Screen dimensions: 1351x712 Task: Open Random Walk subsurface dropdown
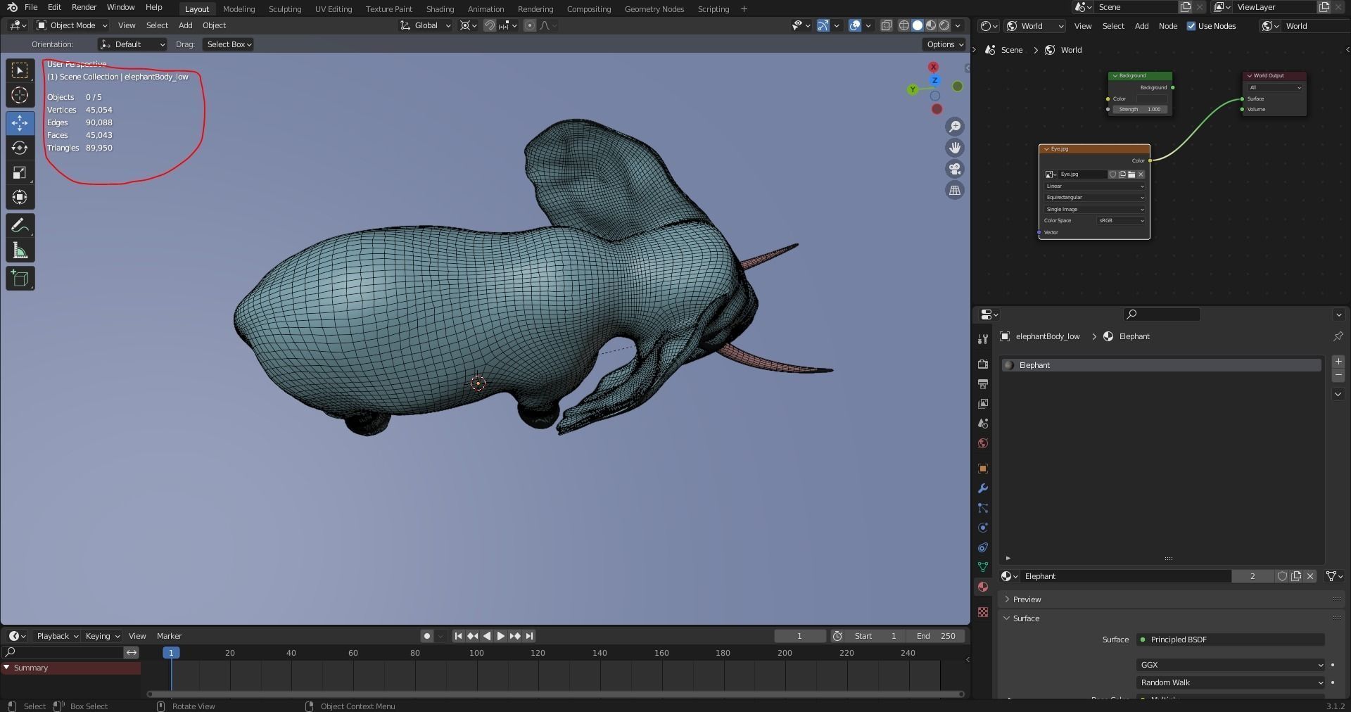pos(1231,682)
